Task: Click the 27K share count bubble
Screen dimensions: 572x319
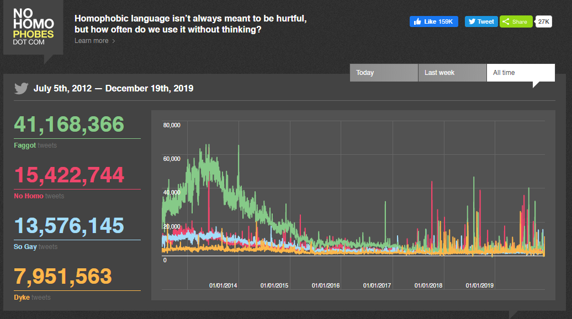Action: [543, 21]
